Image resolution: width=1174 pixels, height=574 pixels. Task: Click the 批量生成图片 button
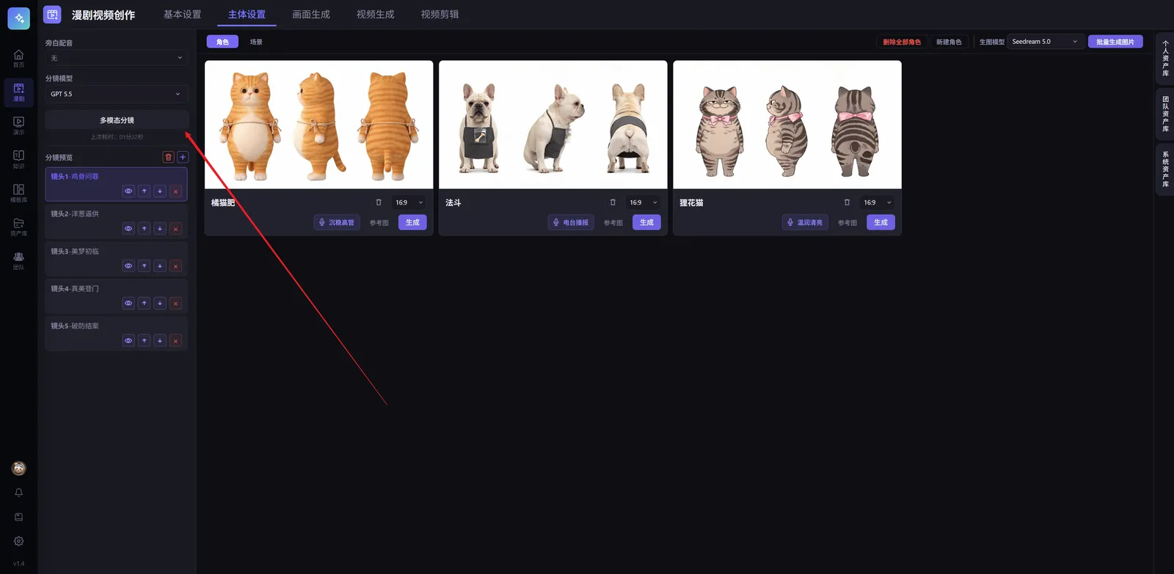1115,42
